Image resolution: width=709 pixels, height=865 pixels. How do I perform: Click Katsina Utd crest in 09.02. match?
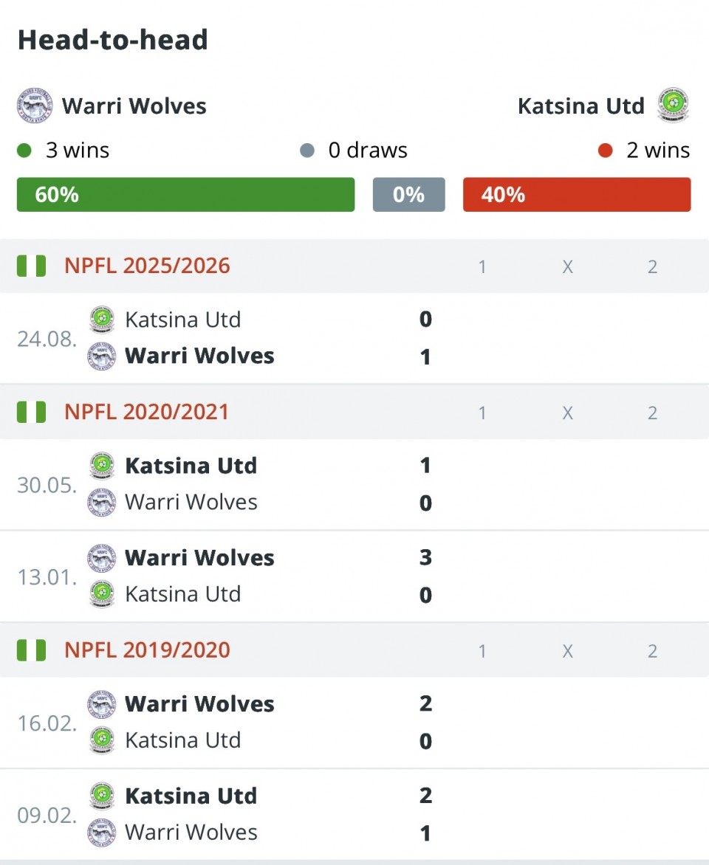(102, 796)
